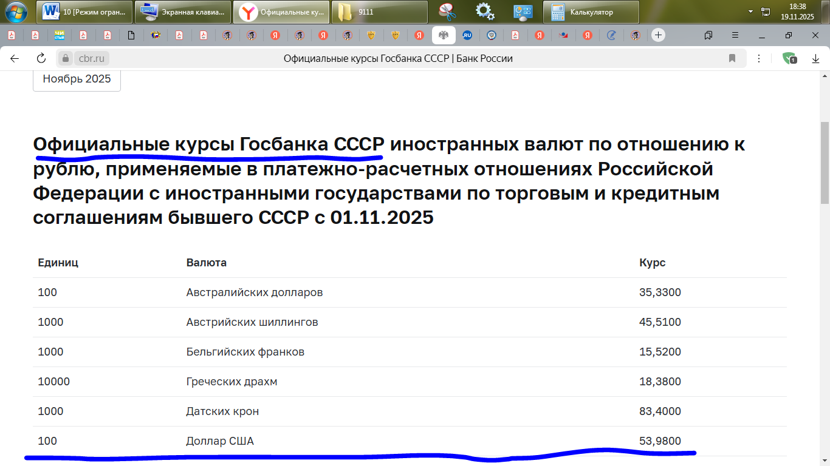Switch to the .RU tab
Image resolution: width=830 pixels, height=466 pixels.
[x=467, y=35]
